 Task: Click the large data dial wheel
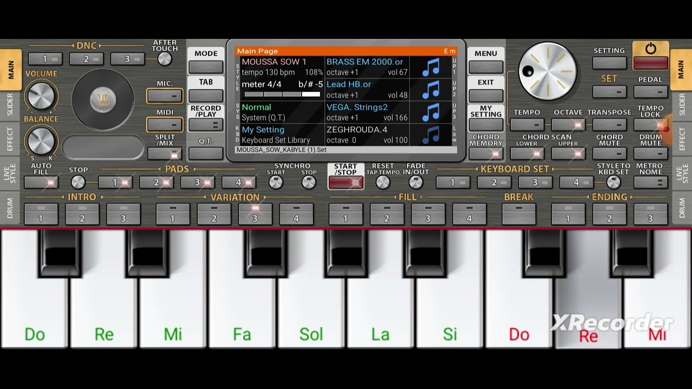(x=547, y=71)
